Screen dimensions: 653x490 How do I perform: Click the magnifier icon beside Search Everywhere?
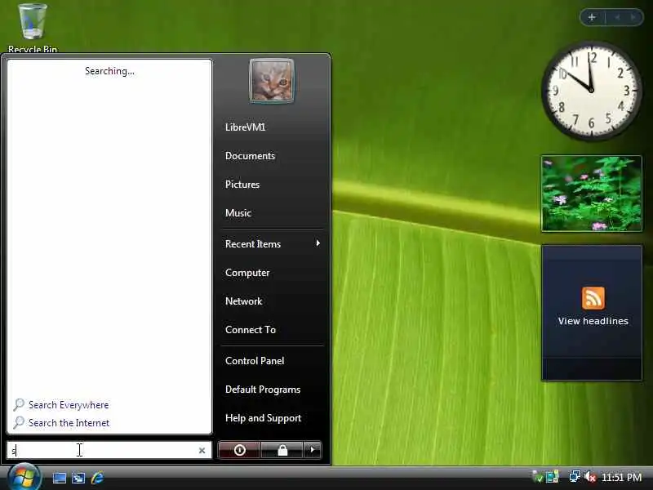pos(19,404)
